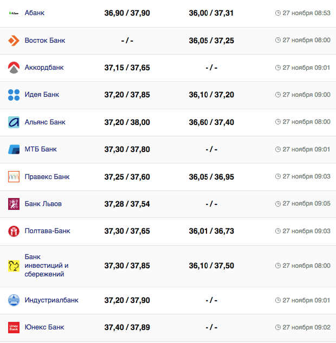Click the Юнекс Банк red logo

click(14, 327)
